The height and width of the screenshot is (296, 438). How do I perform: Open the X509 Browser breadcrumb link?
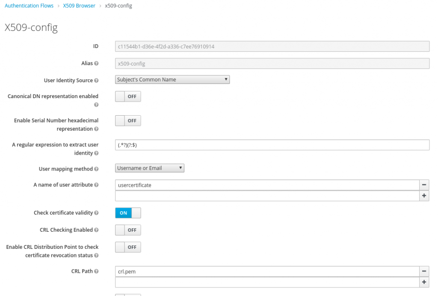pyautogui.click(x=79, y=6)
